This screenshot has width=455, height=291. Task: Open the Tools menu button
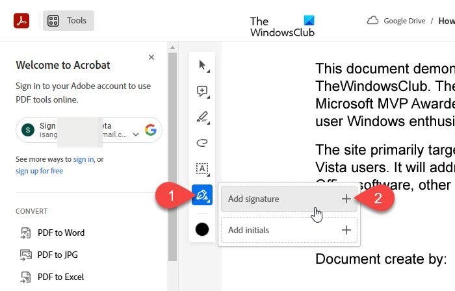[68, 21]
